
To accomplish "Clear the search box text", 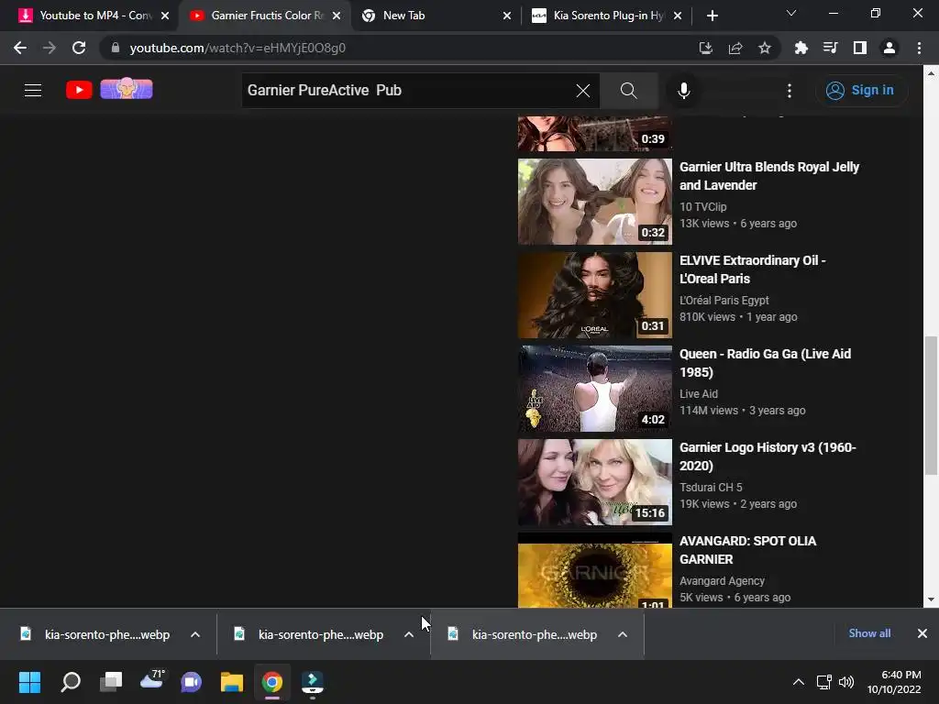I will tap(582, 91).
